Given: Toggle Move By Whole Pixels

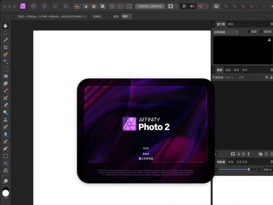Looking at the screenshot, I should pos(192,6).
